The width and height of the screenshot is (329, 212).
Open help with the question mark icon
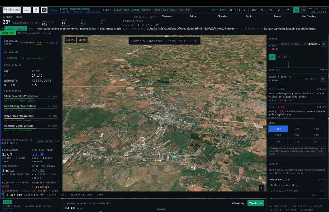tap(288, 10)
